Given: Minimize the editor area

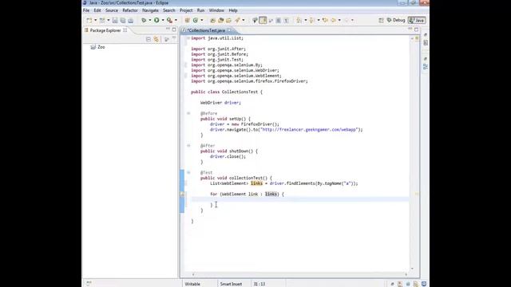Looking at the screenshot, I should 410,29.
